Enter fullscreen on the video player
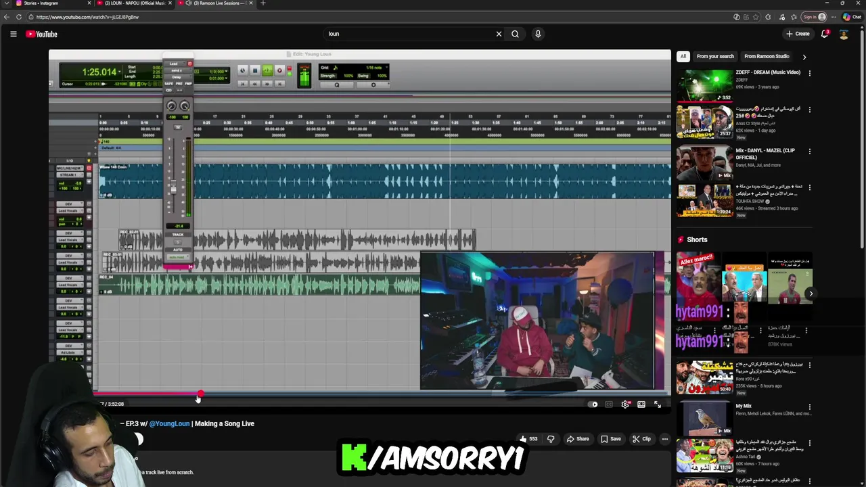 [658, 404]
